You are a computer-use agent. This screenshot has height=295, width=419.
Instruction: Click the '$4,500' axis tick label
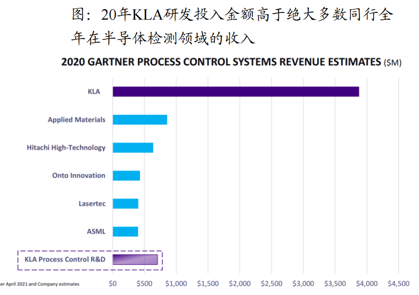point(398,283)
